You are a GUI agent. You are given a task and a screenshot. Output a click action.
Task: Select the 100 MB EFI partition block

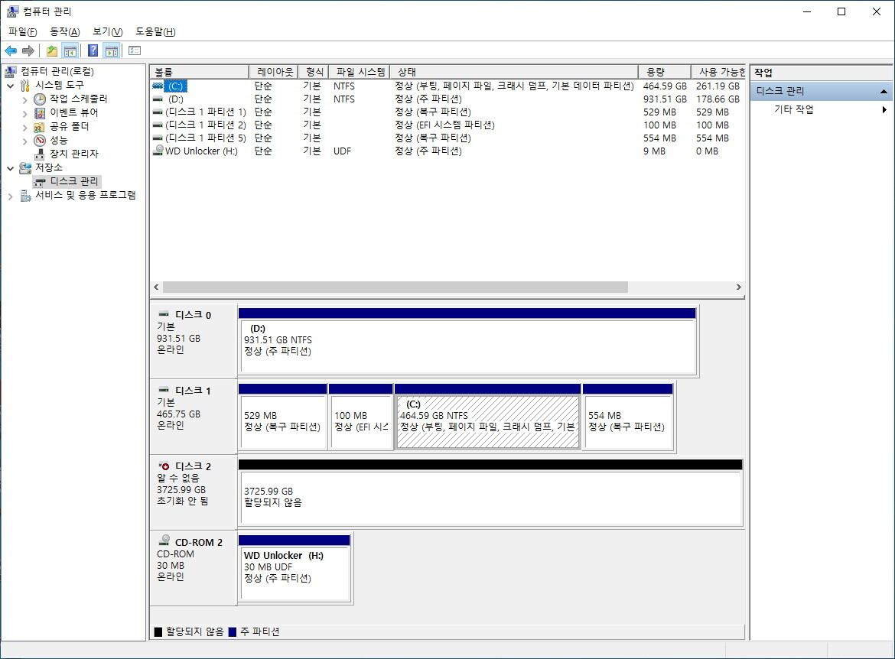(361, 417)
